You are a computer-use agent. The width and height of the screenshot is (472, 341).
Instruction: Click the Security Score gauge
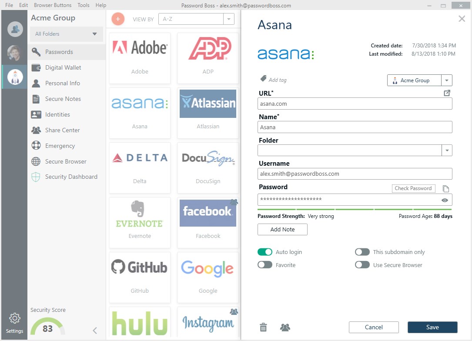tap(47, 327)
